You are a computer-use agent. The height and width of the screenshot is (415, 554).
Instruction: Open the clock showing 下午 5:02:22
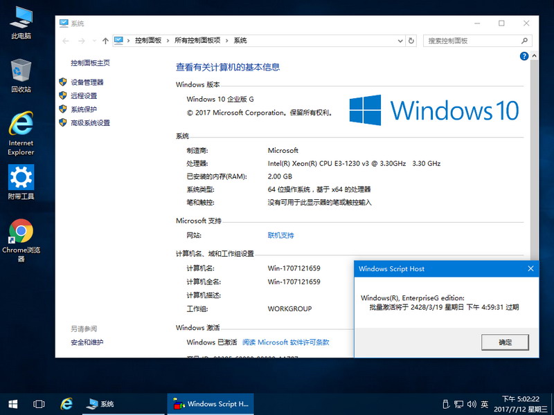tap(521, 404)
